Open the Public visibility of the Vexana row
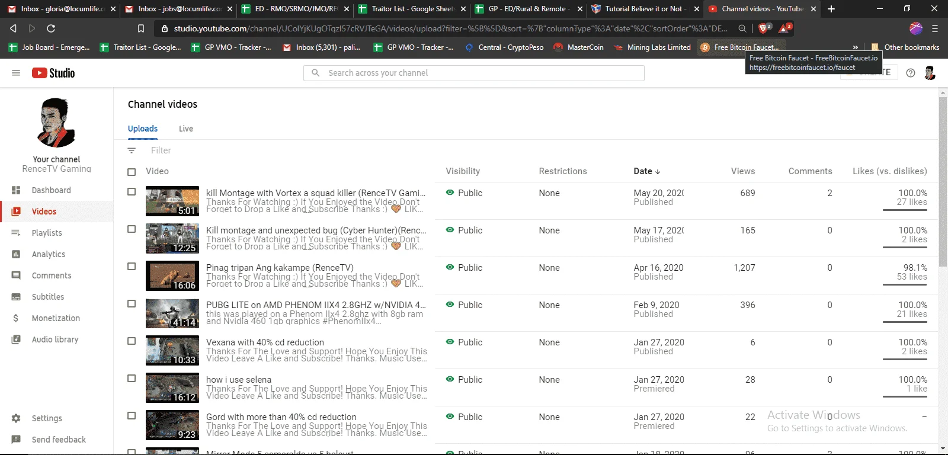Viewport: 948px width, 455px height. click(x=465, y=342)
